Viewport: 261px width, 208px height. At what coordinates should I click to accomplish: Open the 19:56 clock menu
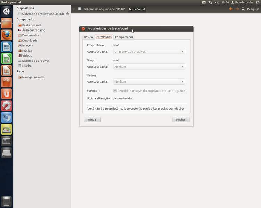[x=225, y=2]
